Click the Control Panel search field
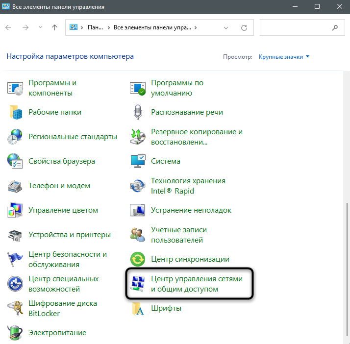Viewport: 350px width, 344px height. [302, 27]
